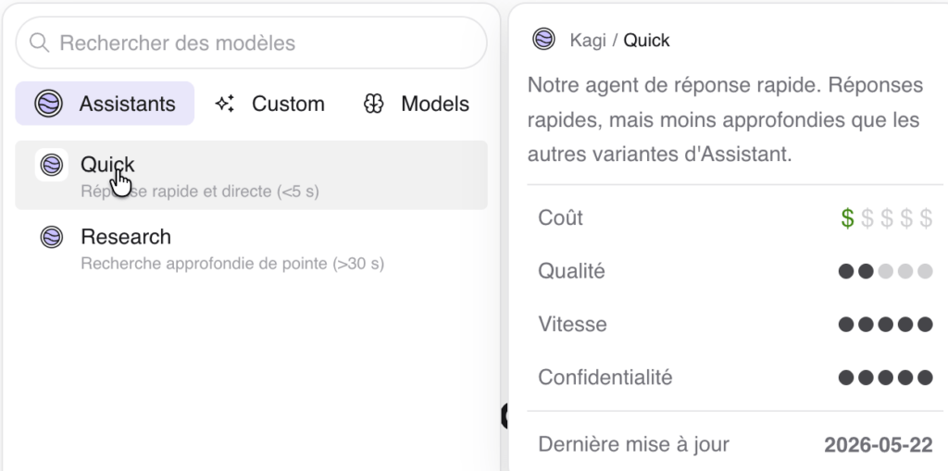Image resolution: width=948 pixels, height=471 pixels.
Task: Click the dollar-sign cost rating
Action: point(886,218)
